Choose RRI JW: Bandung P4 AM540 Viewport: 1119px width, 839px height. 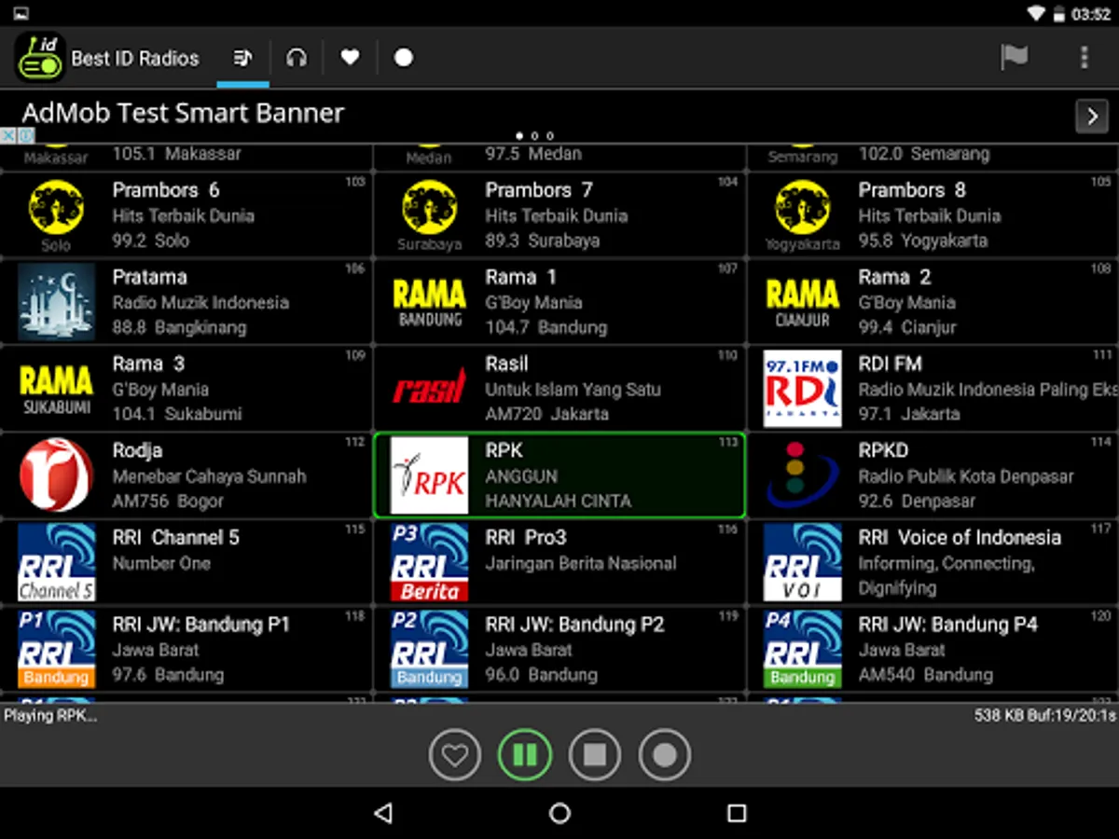click(933, 649)
